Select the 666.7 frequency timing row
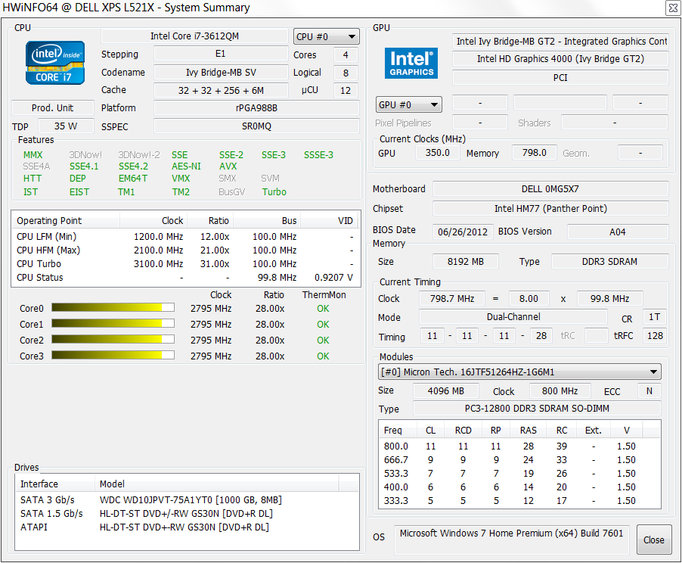682x563 pixels. 519,460
